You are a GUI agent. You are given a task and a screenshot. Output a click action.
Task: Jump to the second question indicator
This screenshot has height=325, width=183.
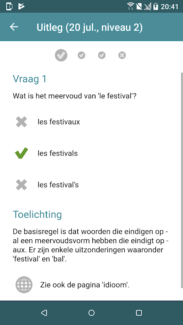[x=81, y=55]
